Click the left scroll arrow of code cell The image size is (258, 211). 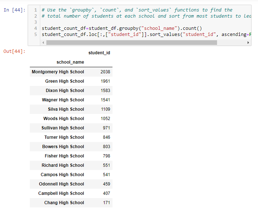click(43, 43)
